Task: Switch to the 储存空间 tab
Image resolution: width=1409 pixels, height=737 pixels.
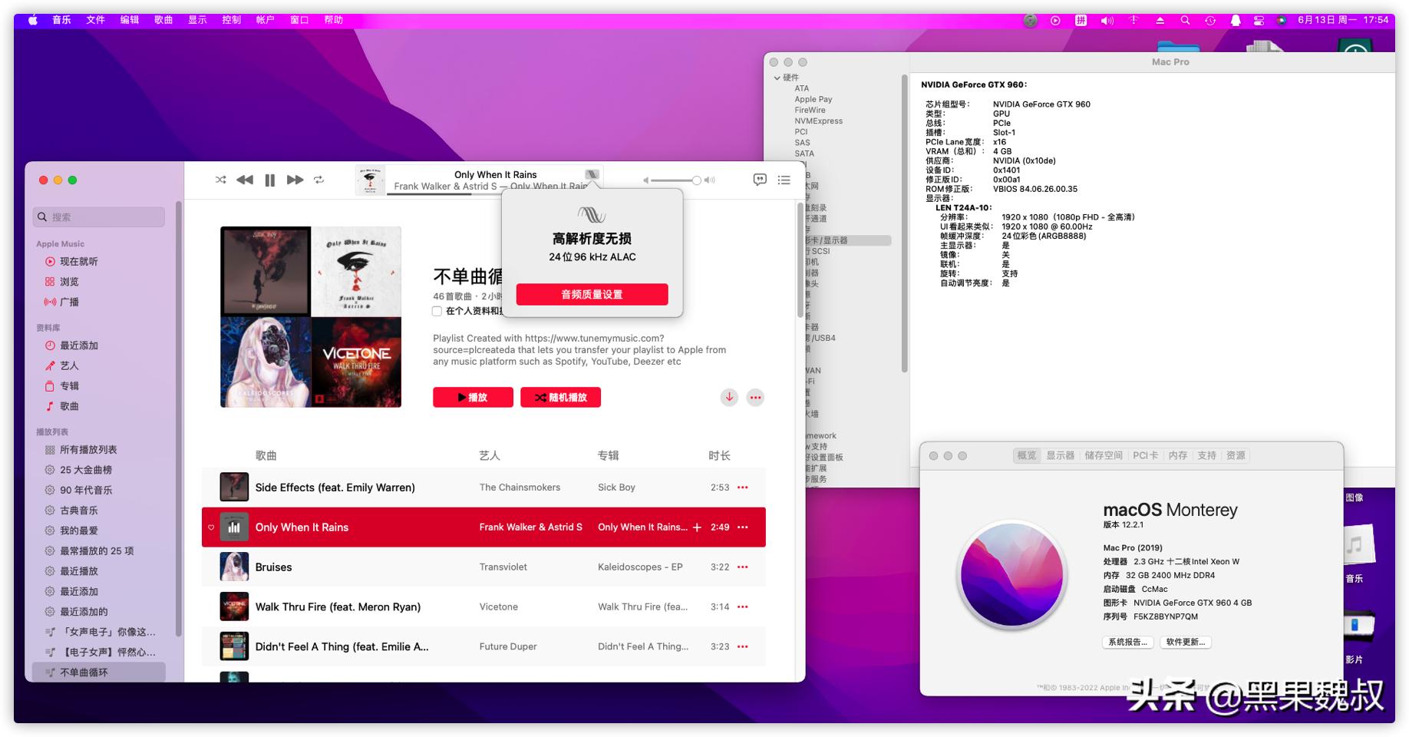Action: coord(1103,455)
